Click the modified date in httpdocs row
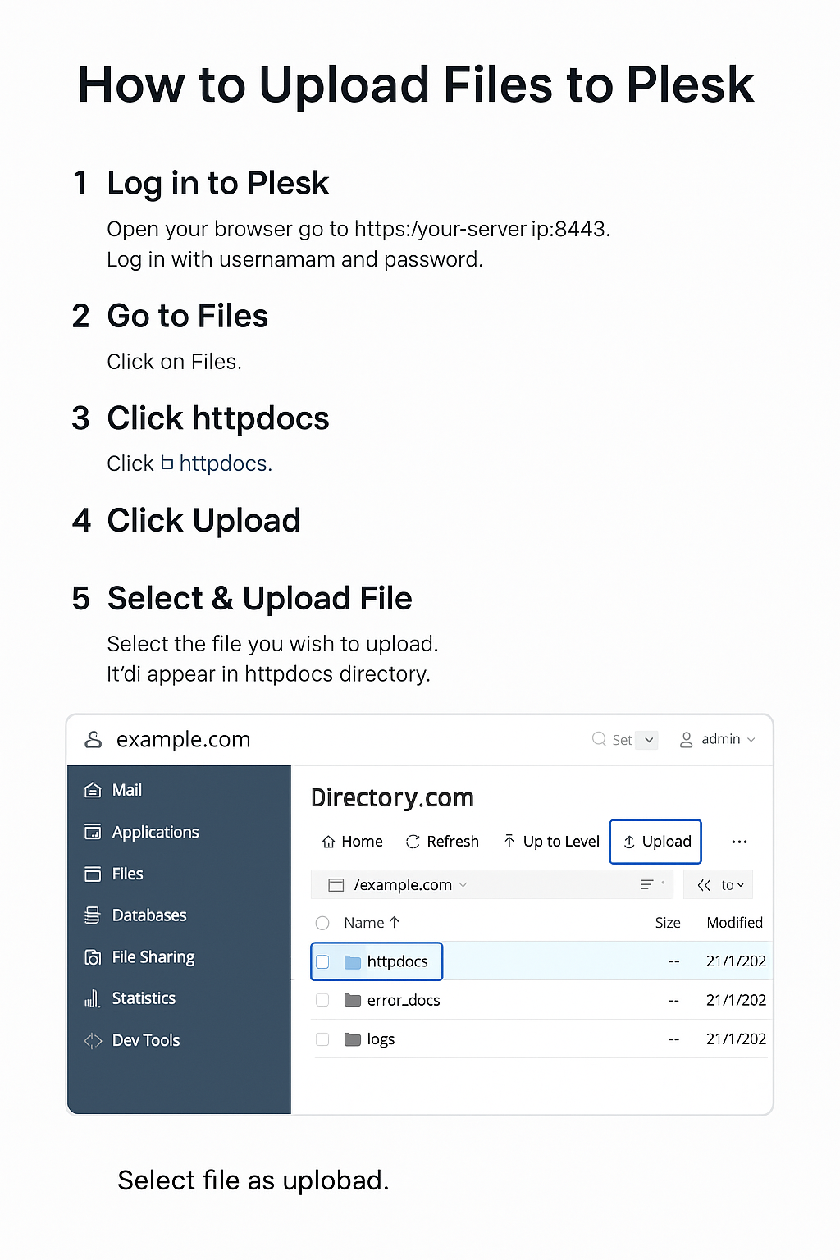This screenshot has height=1260, width=840. [x=736, y=961]
